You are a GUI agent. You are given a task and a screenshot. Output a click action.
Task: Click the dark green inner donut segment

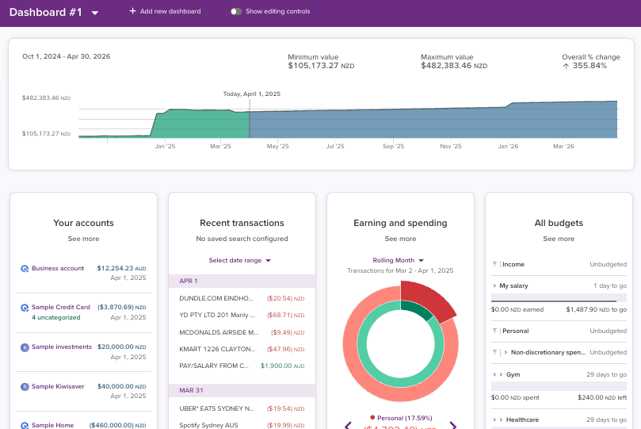coord(416,309)
